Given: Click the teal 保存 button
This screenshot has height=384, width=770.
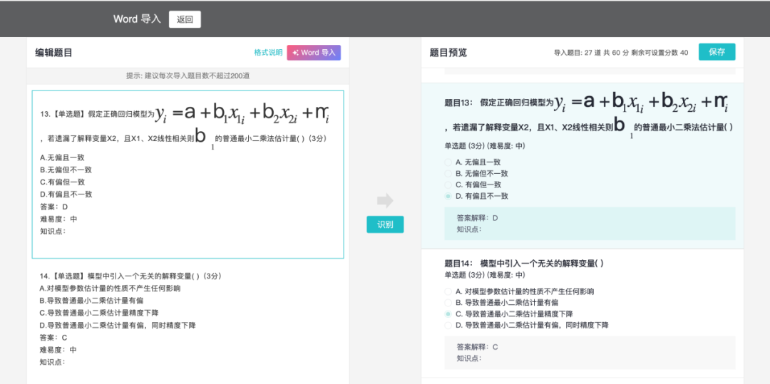Looking at the screenshot, I should click(x=717, y=52).
